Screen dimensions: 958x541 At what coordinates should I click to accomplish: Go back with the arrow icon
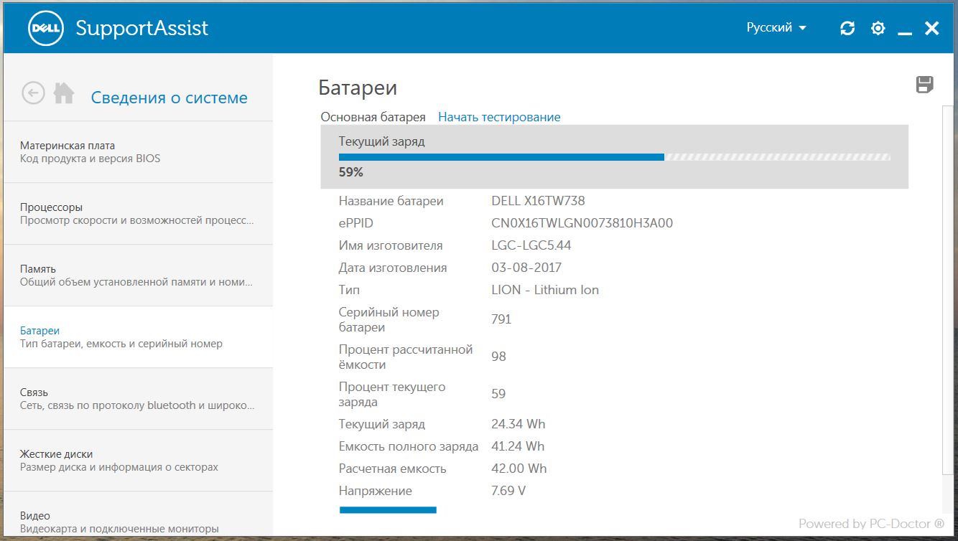[x=33, y=93]
